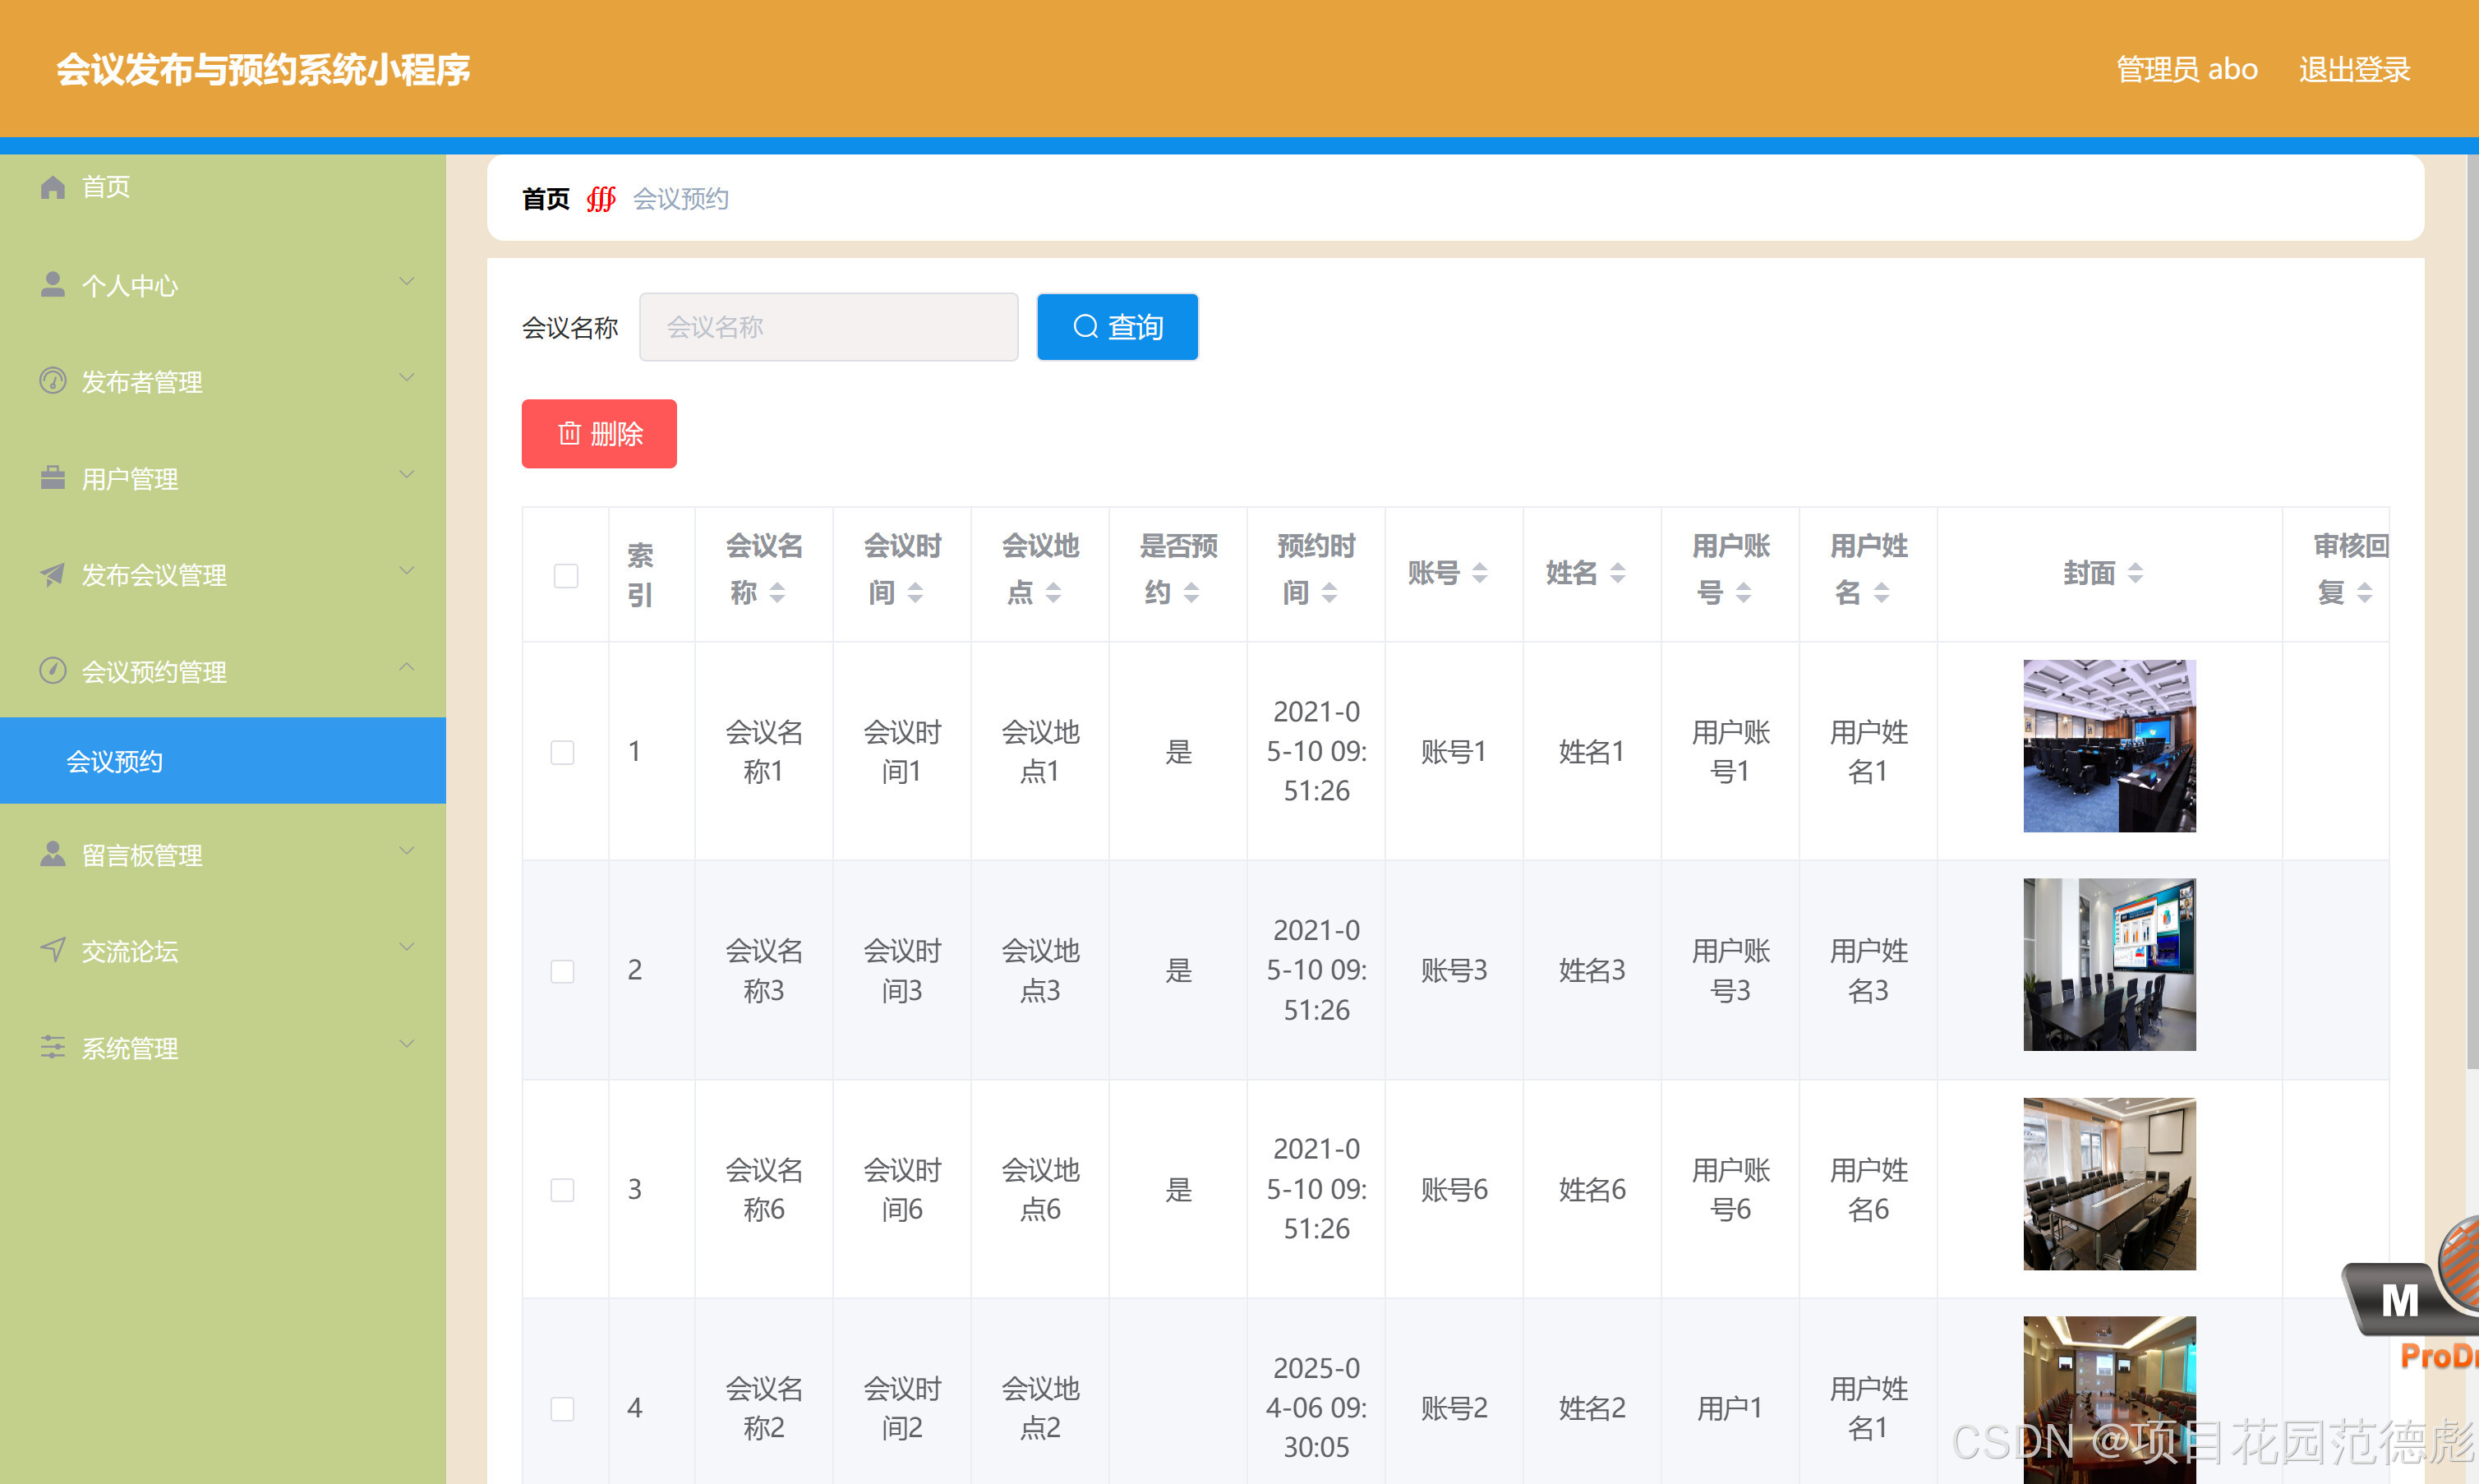
Task: Click the 会议名称 search input field
Action: click(828, 327)
